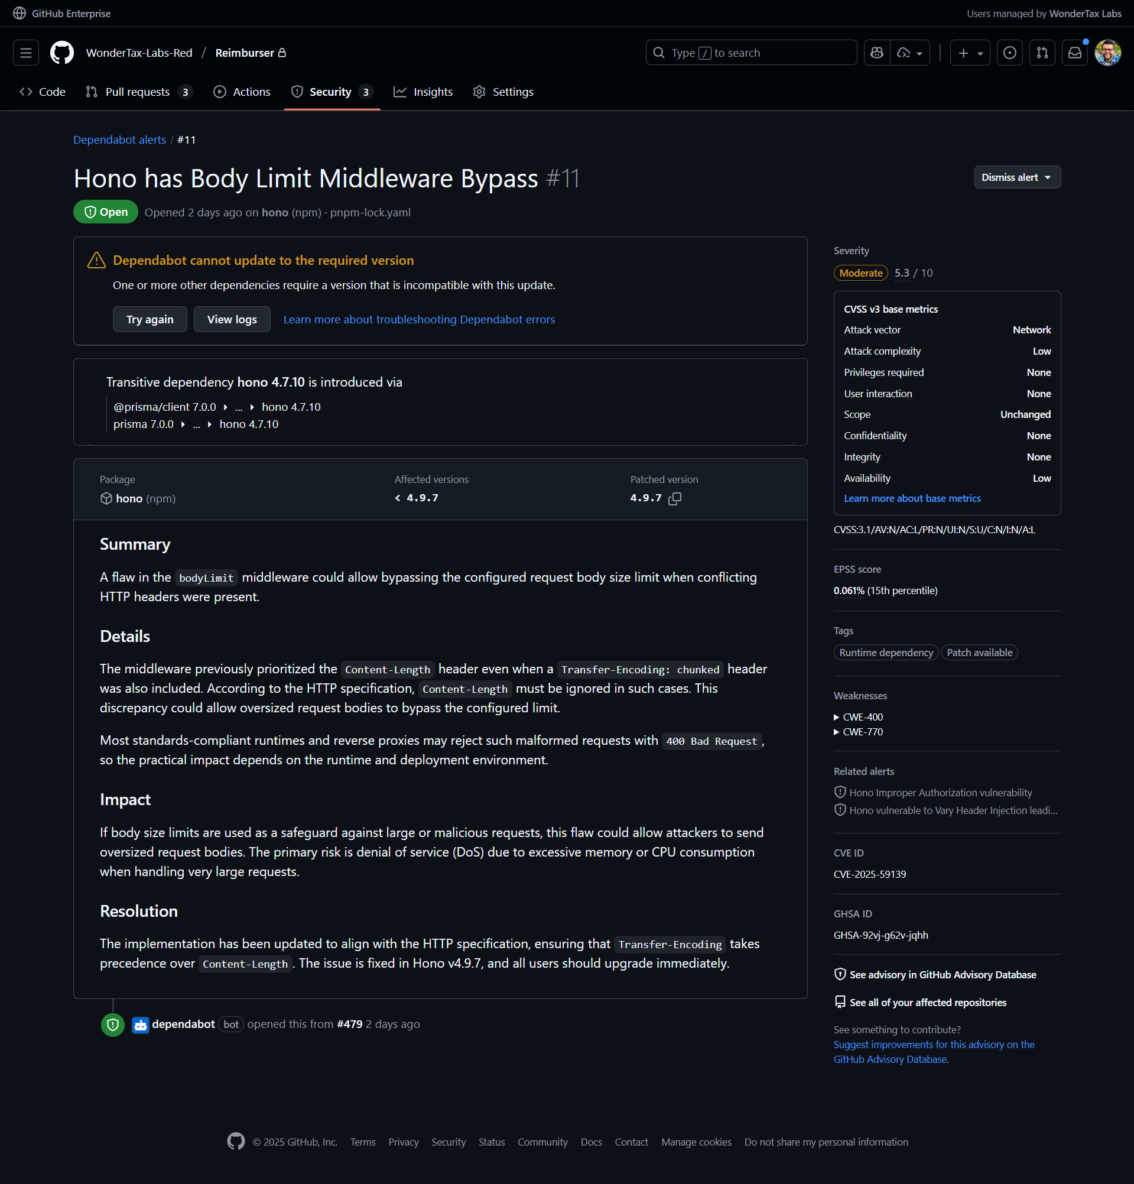Open the footer Docs link
Viewport: 1134px width, 1184px height.
(x=591, y=1141)
